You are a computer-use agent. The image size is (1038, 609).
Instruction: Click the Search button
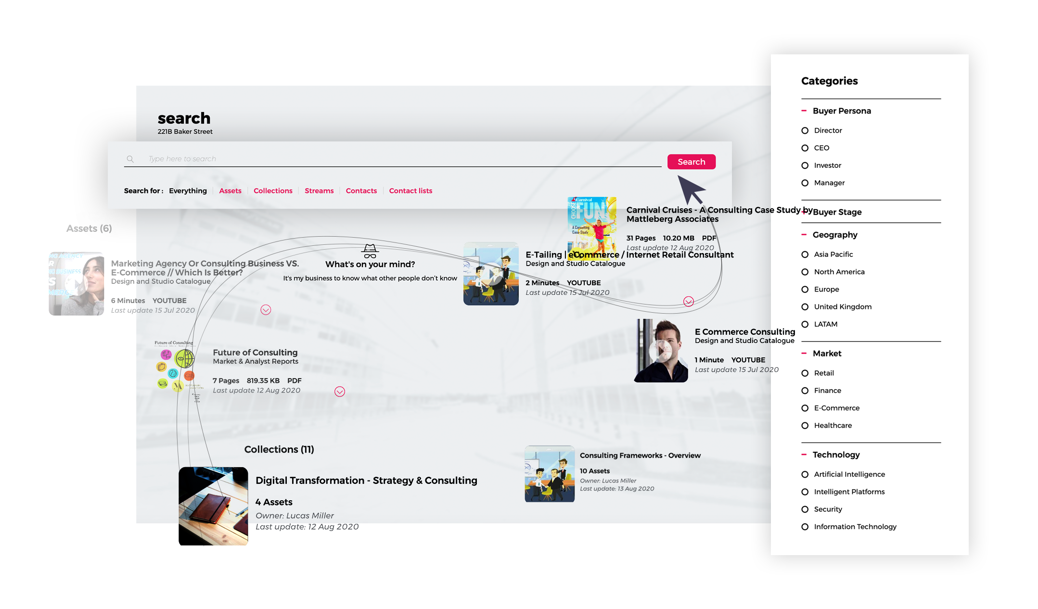coord(690,161)
